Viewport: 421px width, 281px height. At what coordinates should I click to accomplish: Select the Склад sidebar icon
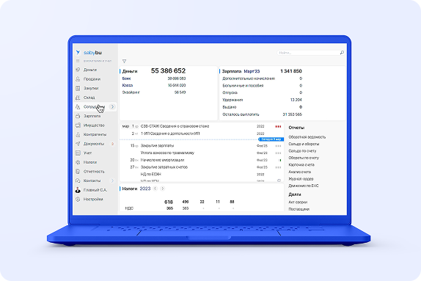[x=78, y=98]
